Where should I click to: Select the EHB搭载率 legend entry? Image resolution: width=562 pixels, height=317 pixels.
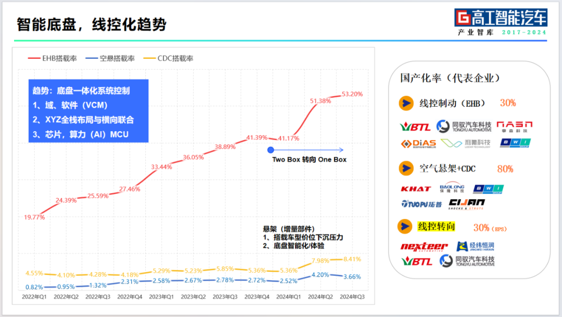coord(53,58)
